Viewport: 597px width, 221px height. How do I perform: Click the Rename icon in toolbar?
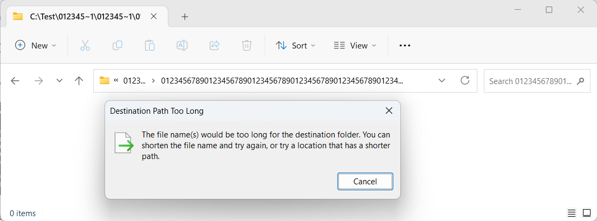182,46
